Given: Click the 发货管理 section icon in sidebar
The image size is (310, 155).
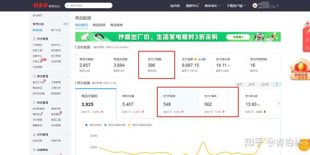Looking at the screenshot, I should [x=34, y=39].
